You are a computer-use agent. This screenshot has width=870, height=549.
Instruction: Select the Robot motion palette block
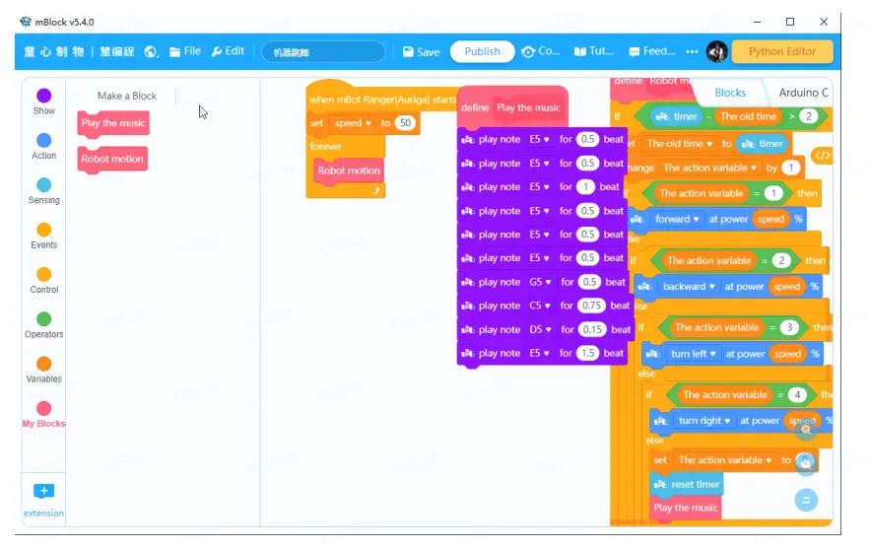click(x=112, y=159)
